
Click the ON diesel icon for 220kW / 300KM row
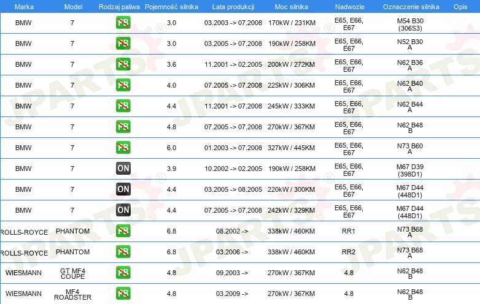pyautogui.click(x=123, y=189)
